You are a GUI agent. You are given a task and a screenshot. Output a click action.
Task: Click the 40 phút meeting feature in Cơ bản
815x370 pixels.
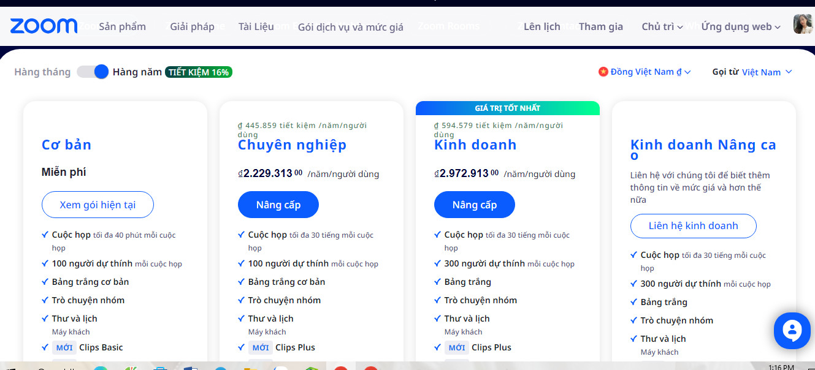click(114, 241)
